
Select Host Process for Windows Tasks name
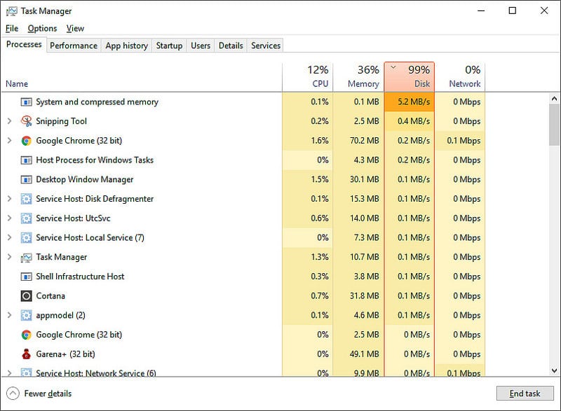pyautogui.click(x=95, y=160)
